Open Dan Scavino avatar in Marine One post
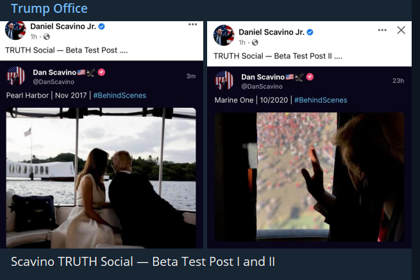Screen dimensions: 420x280 224,80
